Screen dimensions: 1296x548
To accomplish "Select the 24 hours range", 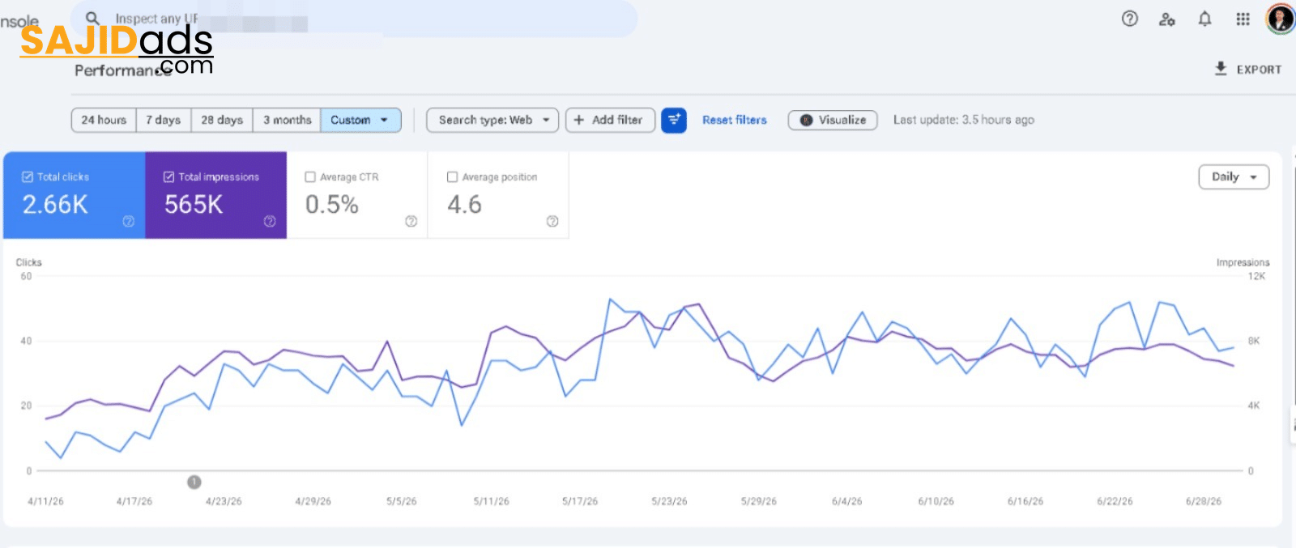I will click(x=104, y=120).
